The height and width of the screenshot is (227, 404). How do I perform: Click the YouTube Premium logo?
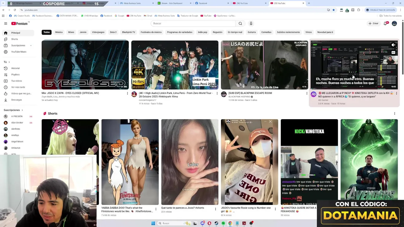20,23
